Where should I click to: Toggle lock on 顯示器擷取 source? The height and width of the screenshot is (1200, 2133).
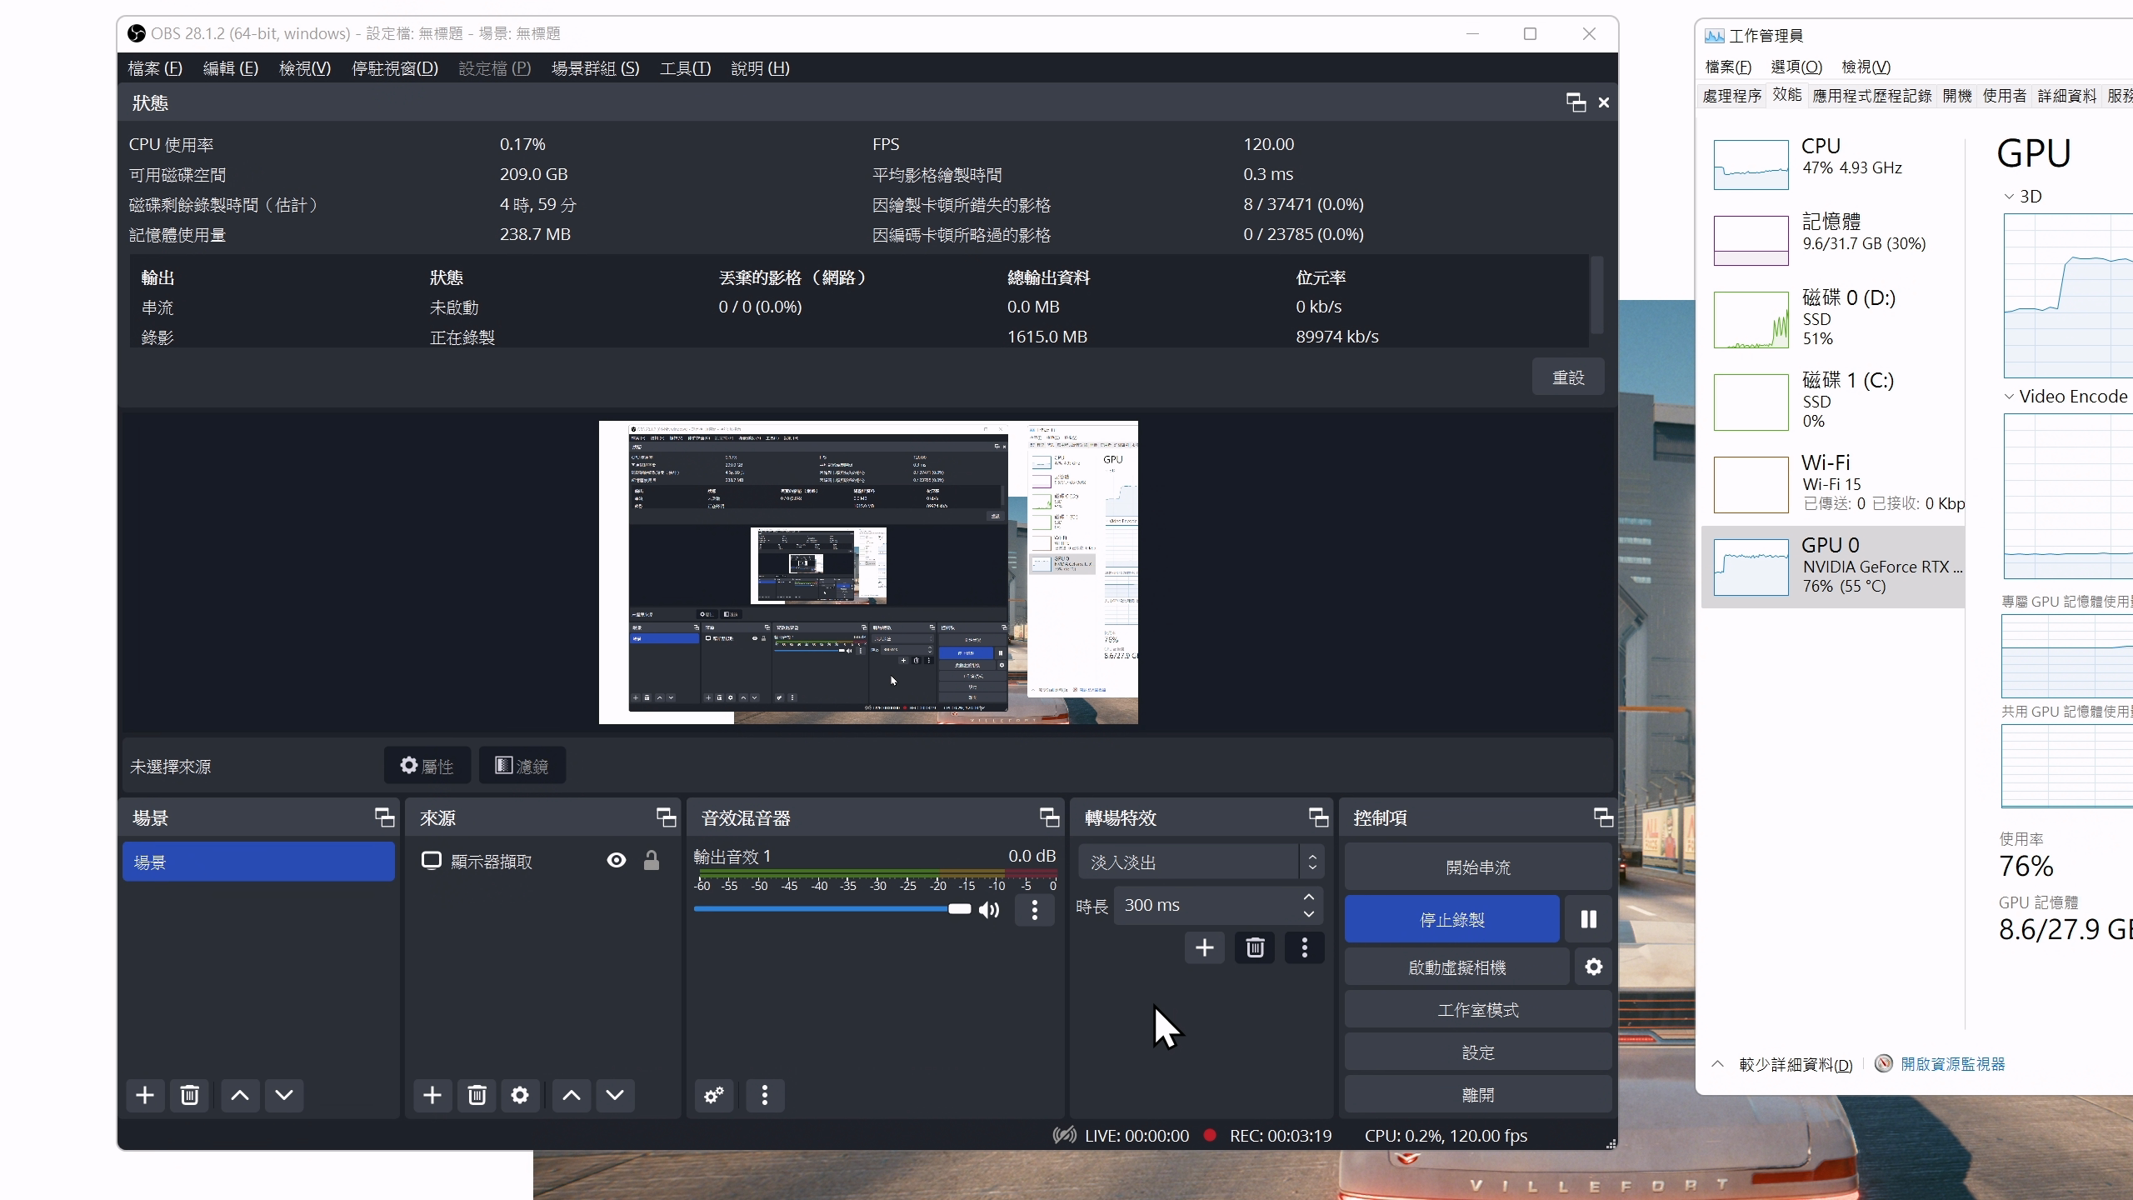pyautogui.click(x=652, y=861)
